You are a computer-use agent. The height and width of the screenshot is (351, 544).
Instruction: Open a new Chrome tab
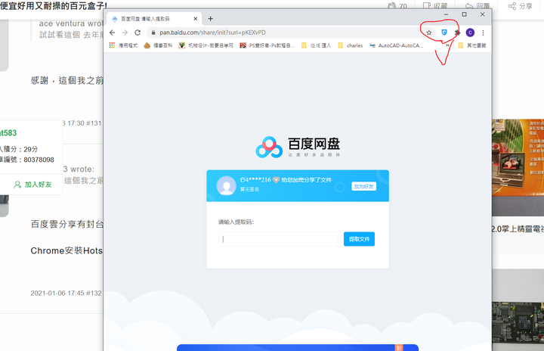pyautogui.click(x=210, y=19)
